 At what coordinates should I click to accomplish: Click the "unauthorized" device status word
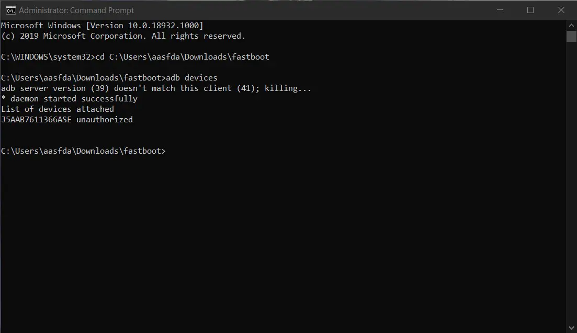pos(105,120)
